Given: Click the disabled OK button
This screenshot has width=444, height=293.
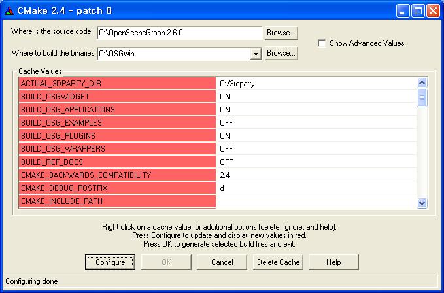Looking at the screenshot, I should click(166, 262).
